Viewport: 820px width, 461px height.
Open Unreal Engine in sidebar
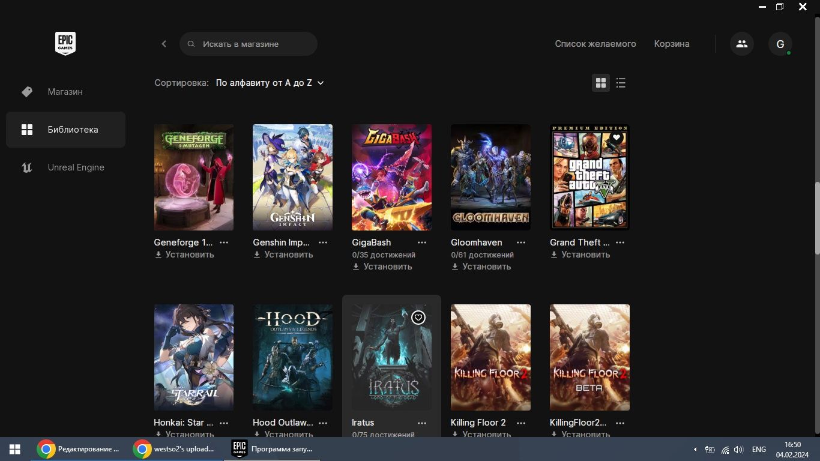point(65,167)
